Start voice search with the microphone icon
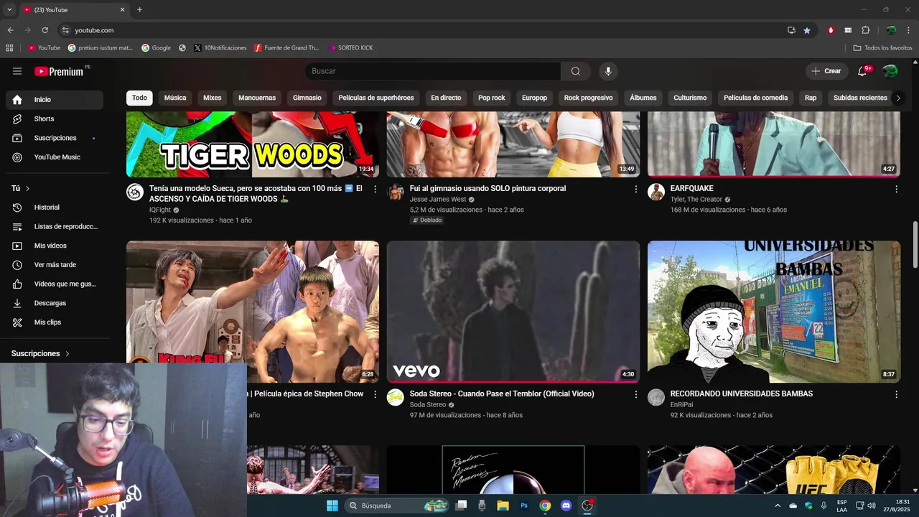Image resolution: width=919 pixels, height=517 pixels. click(x=608, y=71)
